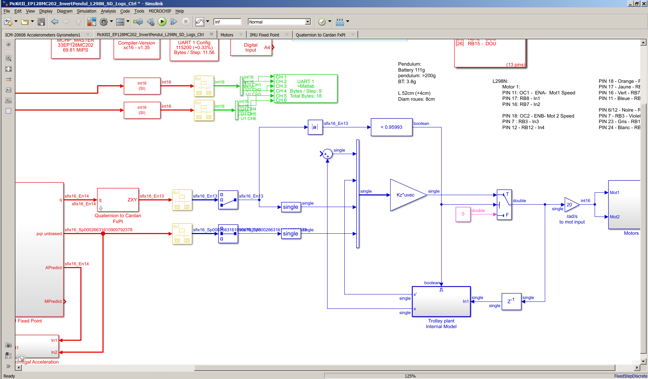This screenshot has width=648, height=379.
Task: Step forward one simulation step
Action: (173, 21)
